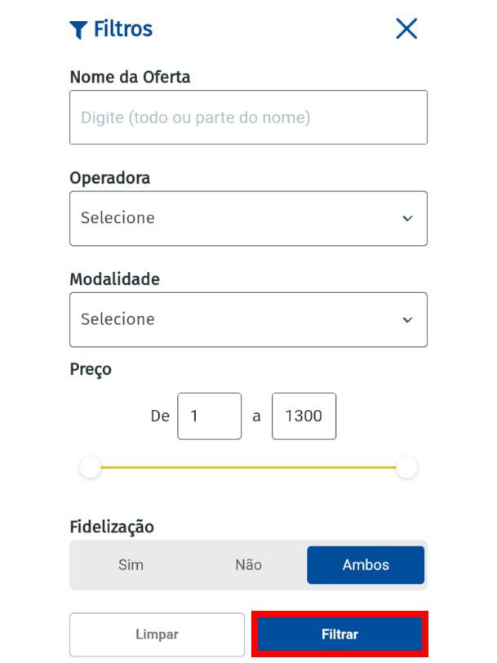The height and width of the screenshot is (663, 497).
Task: Click the right price slider handle
Action: coord(406,468)
